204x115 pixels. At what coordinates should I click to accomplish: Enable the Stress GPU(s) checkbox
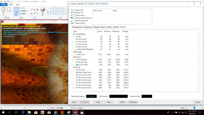75,23
